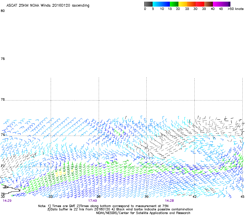Click the '>50 knots' legend label
The width and height of the screenshot is (245, 215).
(235, 9)
